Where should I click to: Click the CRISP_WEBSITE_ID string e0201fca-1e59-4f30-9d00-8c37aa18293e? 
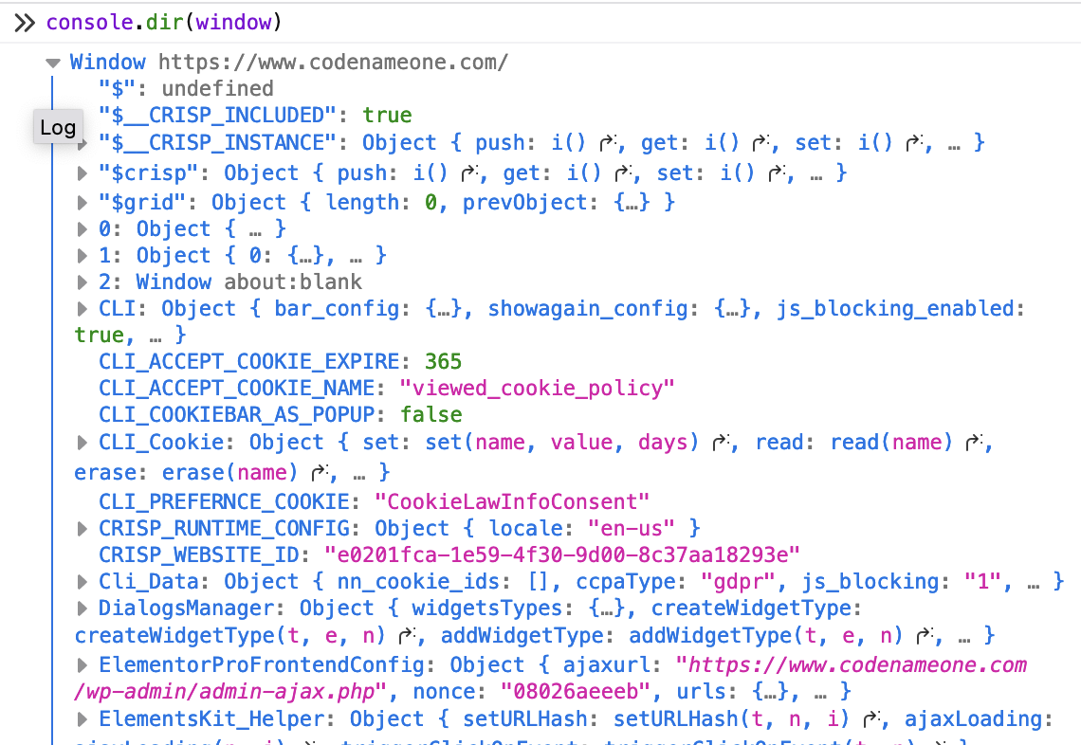tap(562, 555)
